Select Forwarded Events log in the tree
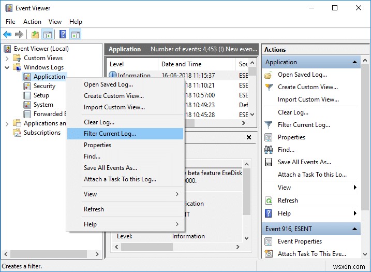 point(50,114)
